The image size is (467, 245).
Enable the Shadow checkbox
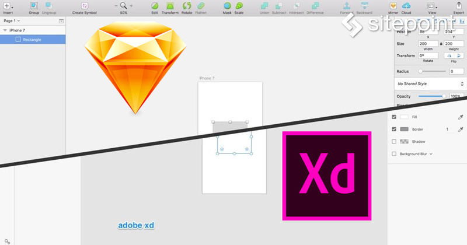[394, 141]
